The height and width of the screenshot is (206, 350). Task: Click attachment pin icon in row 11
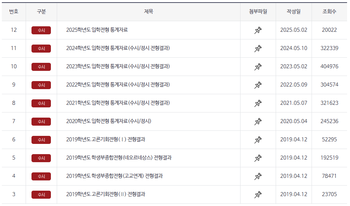tap(258, 48)
